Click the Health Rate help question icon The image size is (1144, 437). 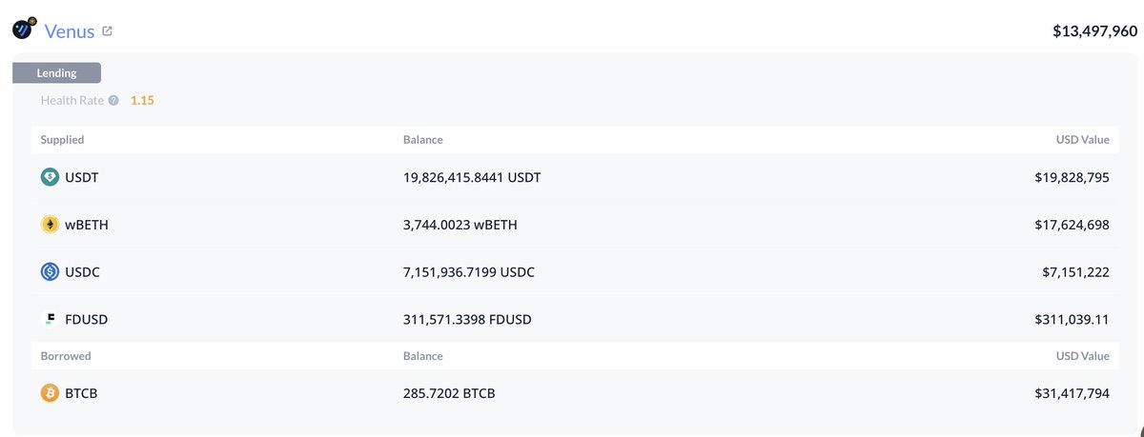pos(113,100)
